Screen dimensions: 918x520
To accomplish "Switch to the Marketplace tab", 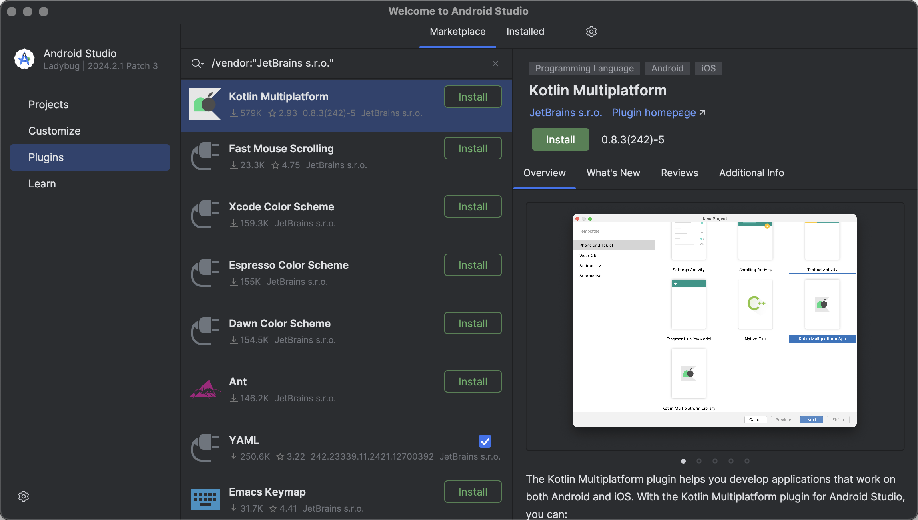I will [x=457, y=32].
